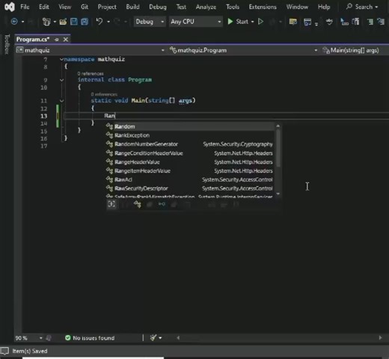Select Random in IntelliSense list
The height and width of the screenshot is (359, 389).
(x=190, y=126)
